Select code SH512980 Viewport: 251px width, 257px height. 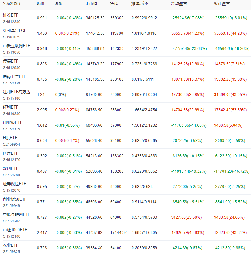pos(12,68)
